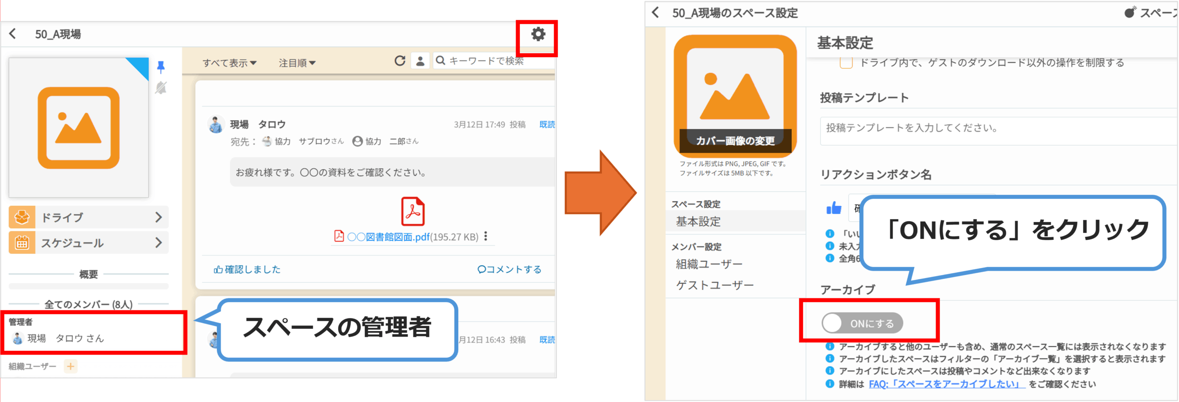1179x402 pixels.
Task: Click the muted notification bell icon
Action: [161, 87]
